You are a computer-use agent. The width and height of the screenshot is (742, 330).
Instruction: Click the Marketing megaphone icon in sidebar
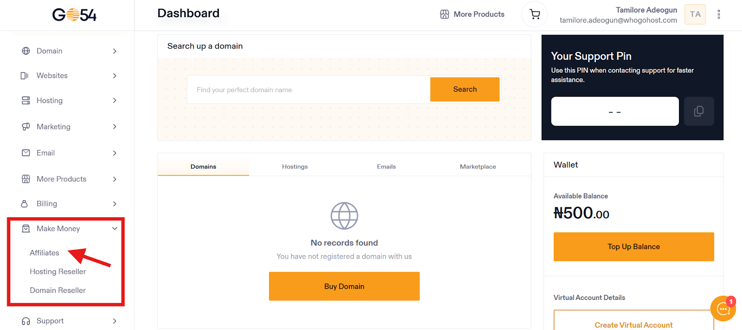click(x=26, y=126)
